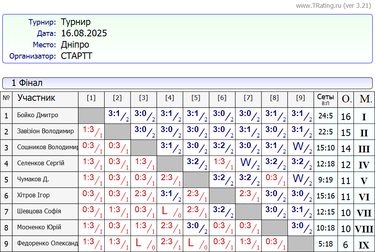Click the sets total 24:5 cell

(325, 116)
